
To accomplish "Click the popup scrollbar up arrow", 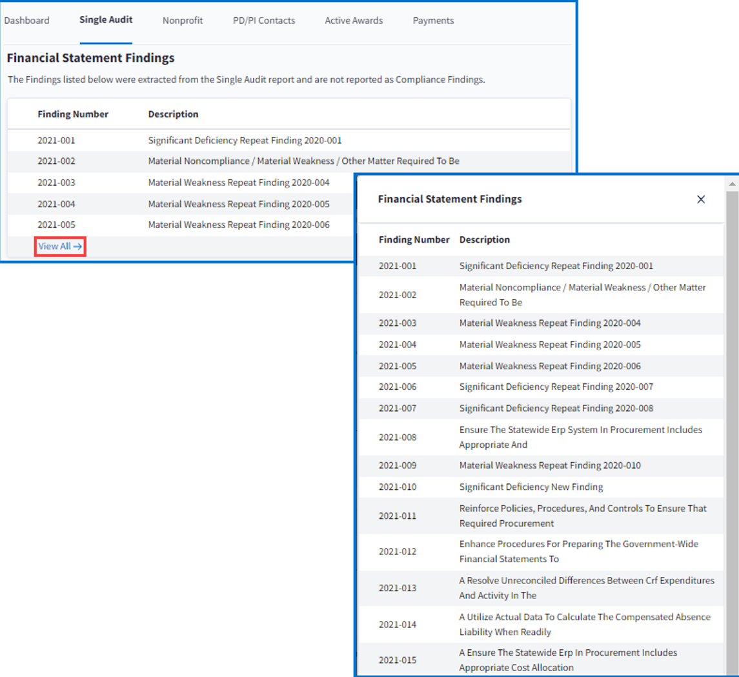I will [732, 185].
